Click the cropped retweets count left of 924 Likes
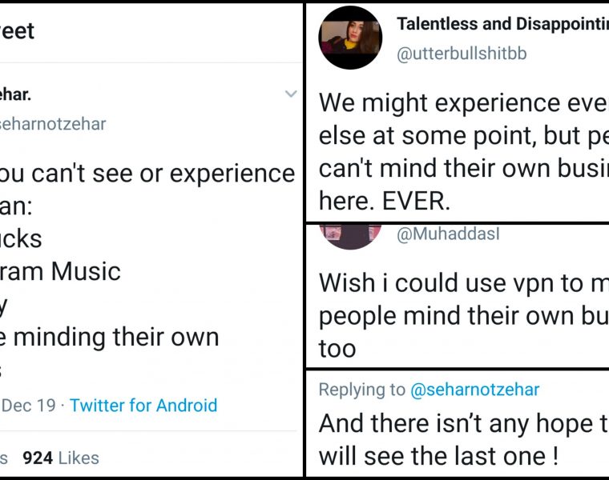609x480 pixels. pos(5,458)
